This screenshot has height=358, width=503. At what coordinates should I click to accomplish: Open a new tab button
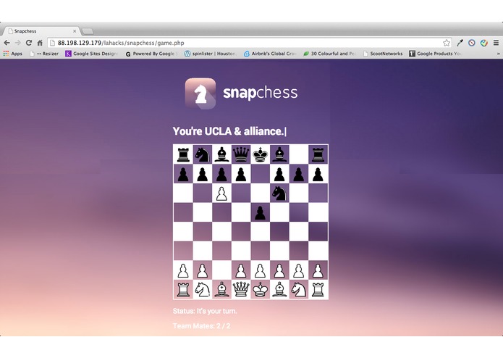coord(88,31)
